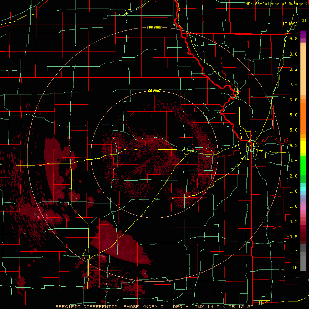Click the 5.8 scale value
Viewport: 309px width, 309px height.
(x=294, y=115)
